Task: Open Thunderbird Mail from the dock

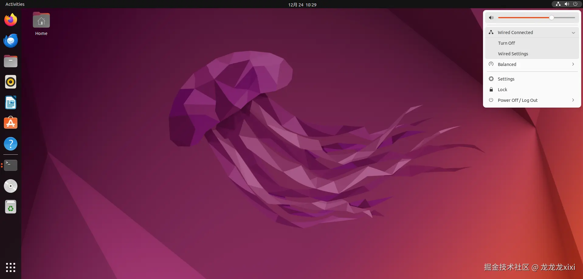Action: [11, 41]
